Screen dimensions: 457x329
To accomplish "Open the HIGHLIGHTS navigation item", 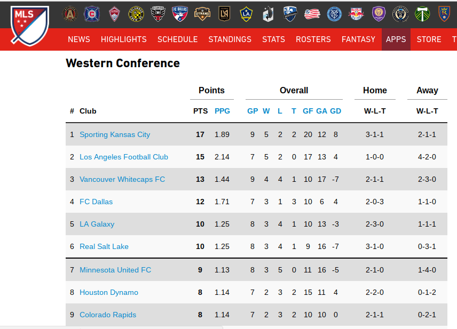I will (123, 39).
